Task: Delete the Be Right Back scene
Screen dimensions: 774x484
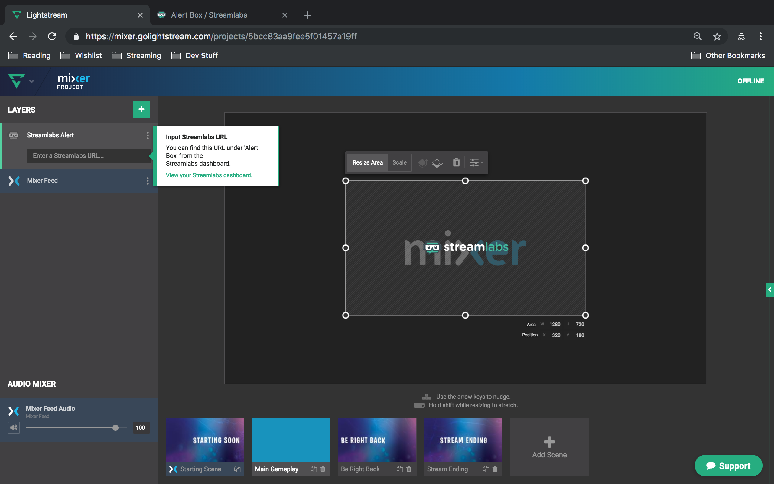Action: [409, 469]
